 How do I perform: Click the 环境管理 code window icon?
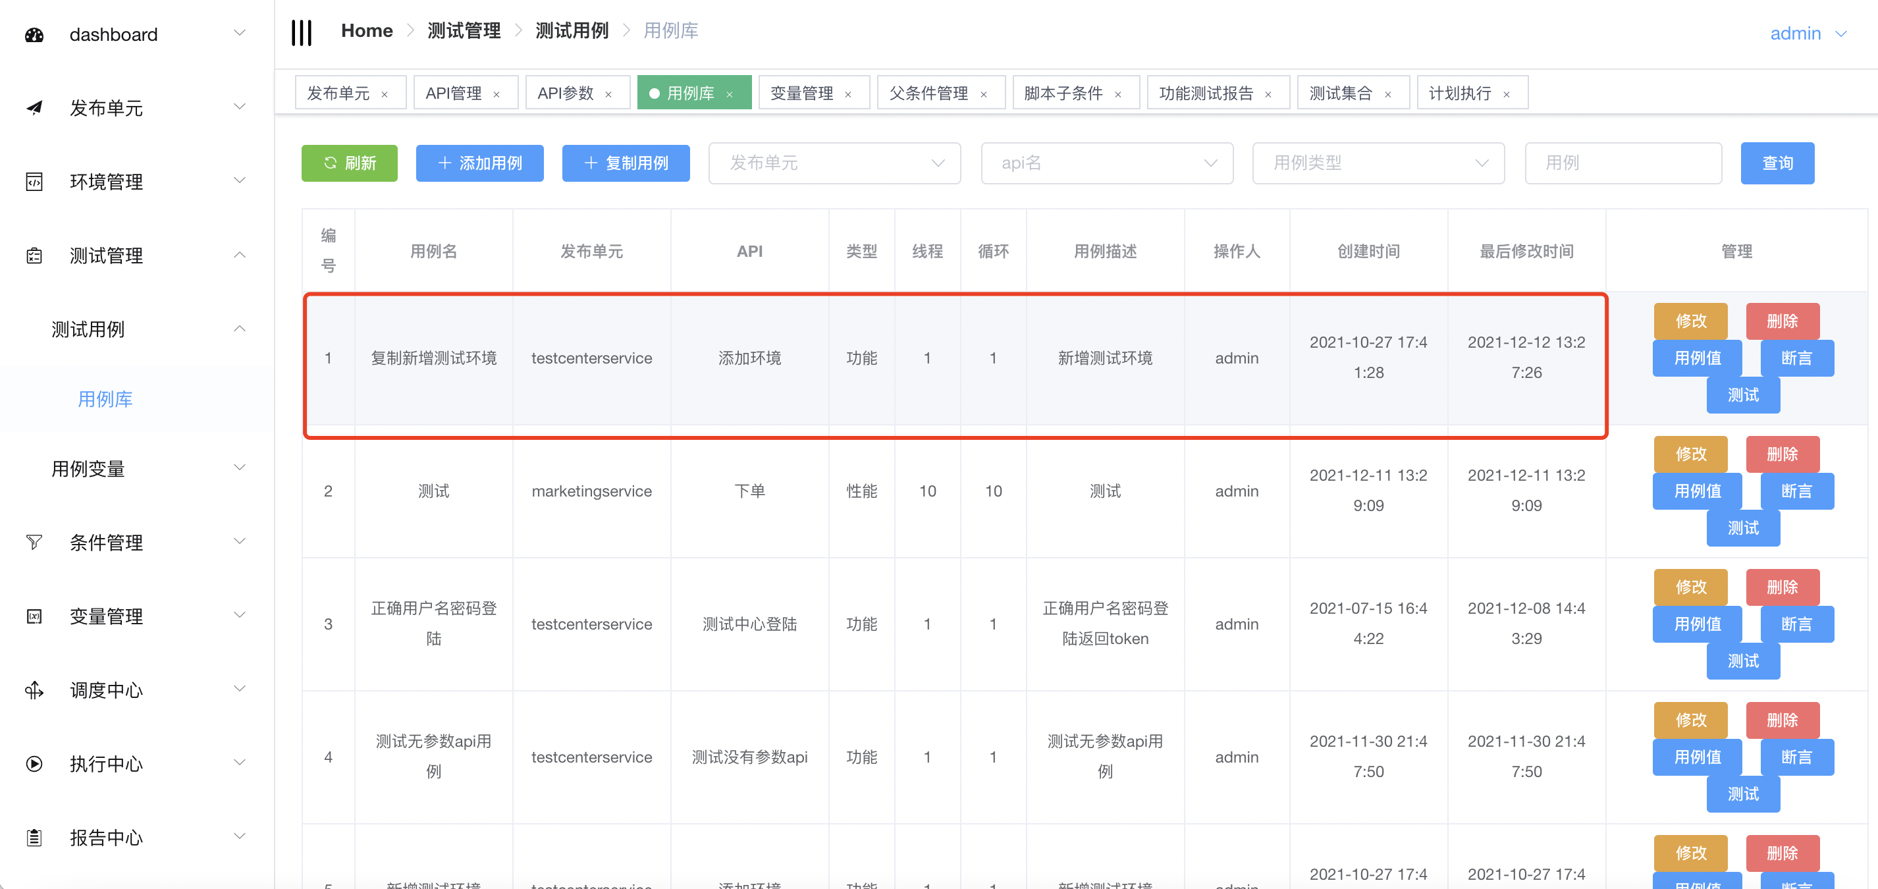click(x=34, y=182)
